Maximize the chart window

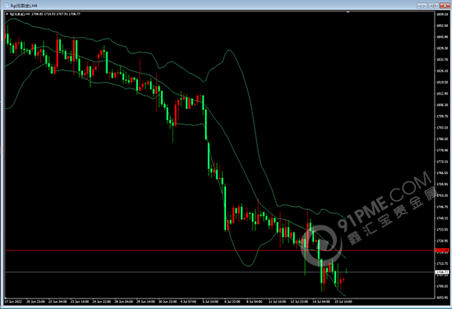[x=433, y=5]
